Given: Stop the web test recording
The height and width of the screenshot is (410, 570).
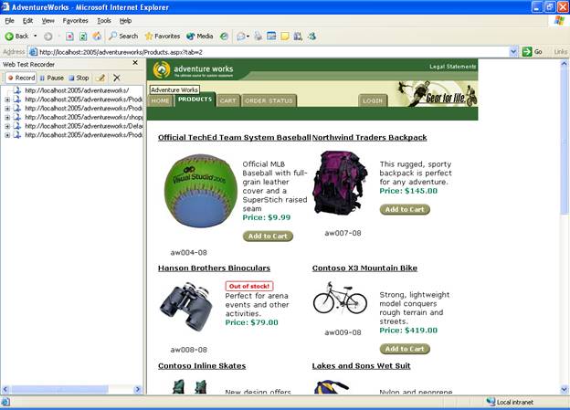Looking at the screenshot, I should point(79,78).
